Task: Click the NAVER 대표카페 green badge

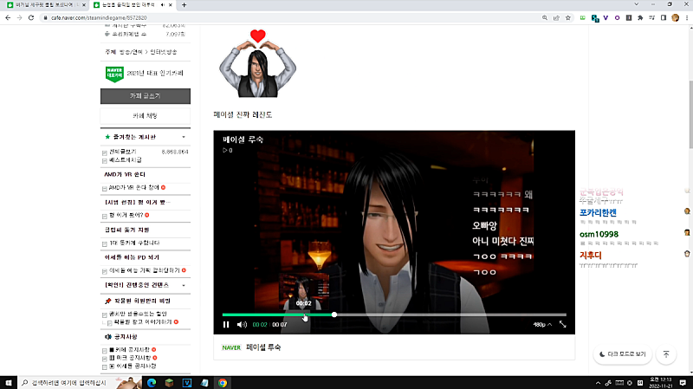Action: pyautogui.click(x=114, y=74)
